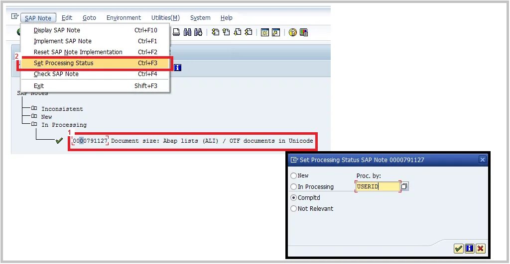Select the Compltd radio button
The width and height of the screenshot is (510, 264).
(x=293, y=197)
